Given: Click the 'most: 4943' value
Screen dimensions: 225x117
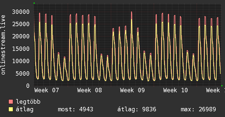Looking at the screenshot, I should click(75, 109).
